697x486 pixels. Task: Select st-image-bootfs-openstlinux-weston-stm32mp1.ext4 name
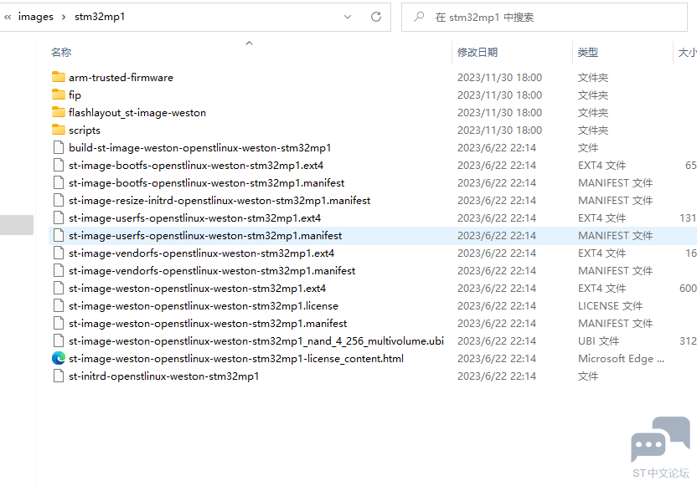[196, 165]
